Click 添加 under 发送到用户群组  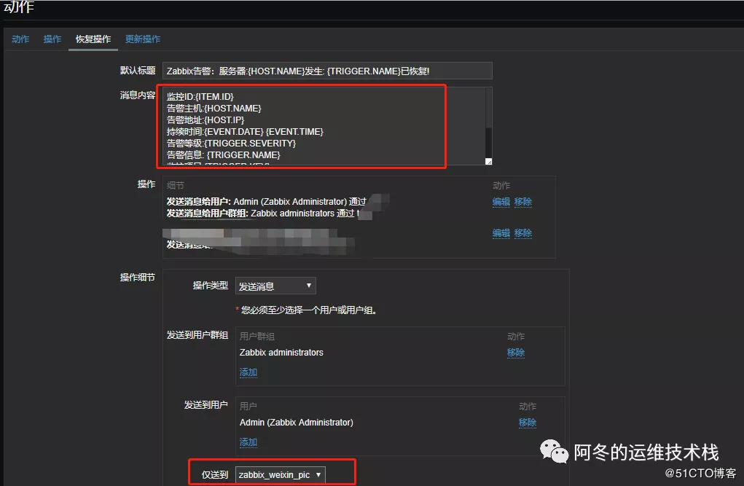tap(248, 372)
